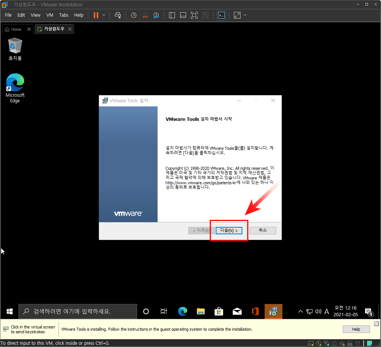Click the VMware Workstation pause VM button
The width and height of the screenshot is (381, 347).
click(x=96, y=15)
